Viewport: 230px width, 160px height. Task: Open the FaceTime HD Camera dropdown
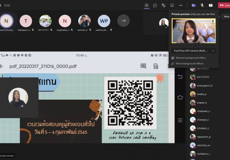click(194, 51)
